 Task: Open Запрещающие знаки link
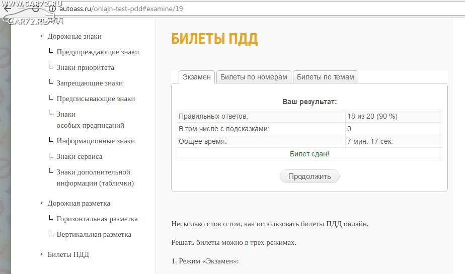pyautogui.click(x=90, y=83)
